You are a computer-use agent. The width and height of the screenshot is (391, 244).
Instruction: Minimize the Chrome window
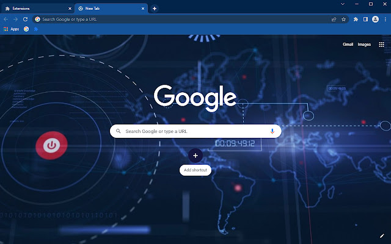pyautogui.click(x=357, y=4)
